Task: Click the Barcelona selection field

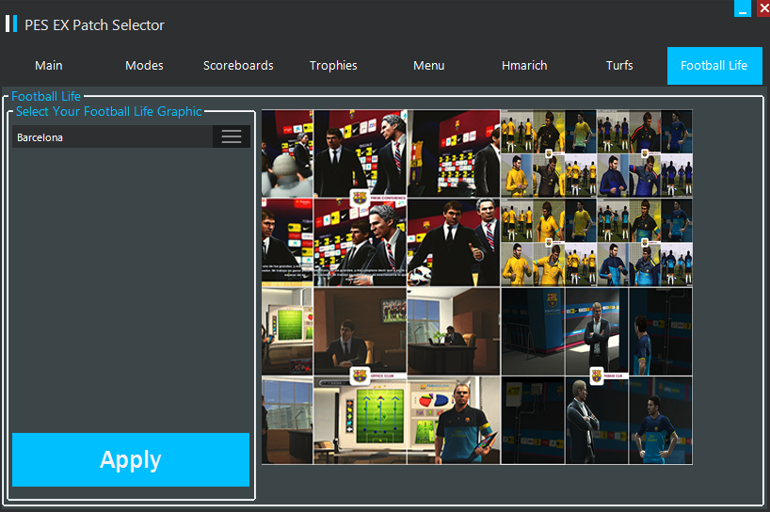Action: tap(112, 136)
